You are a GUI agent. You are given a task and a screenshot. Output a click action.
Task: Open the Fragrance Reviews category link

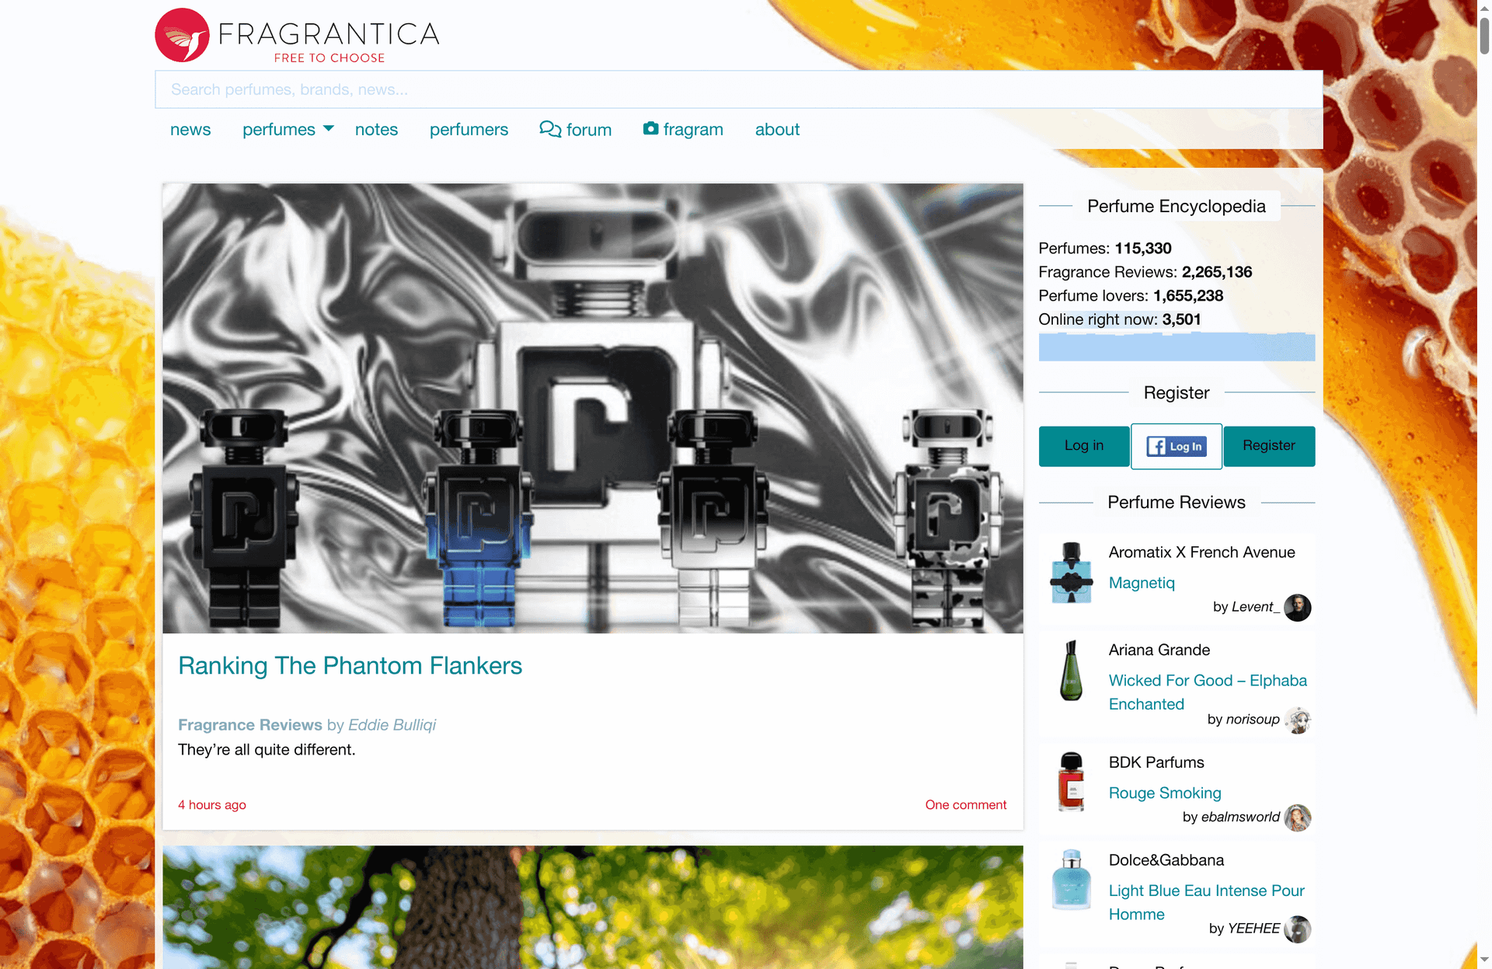pos(250,725)
